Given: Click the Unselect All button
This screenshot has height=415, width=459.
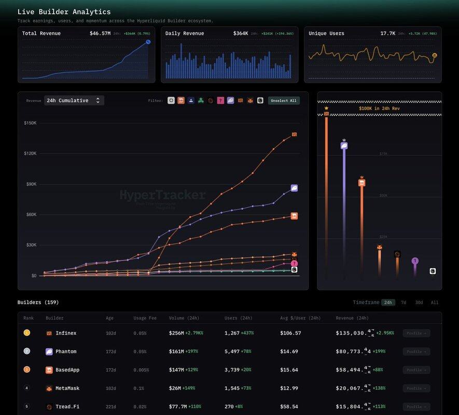Looking at the screenshot, I should (284, 101).
